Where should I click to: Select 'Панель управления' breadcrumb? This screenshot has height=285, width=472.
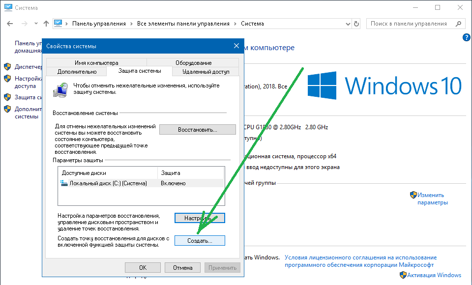coord(99,24)
